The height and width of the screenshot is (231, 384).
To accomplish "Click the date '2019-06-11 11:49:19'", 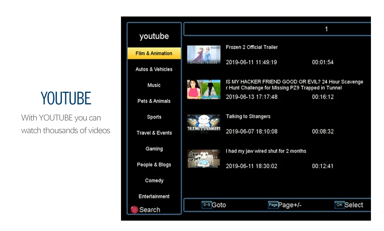I will [x=251, y=62].
